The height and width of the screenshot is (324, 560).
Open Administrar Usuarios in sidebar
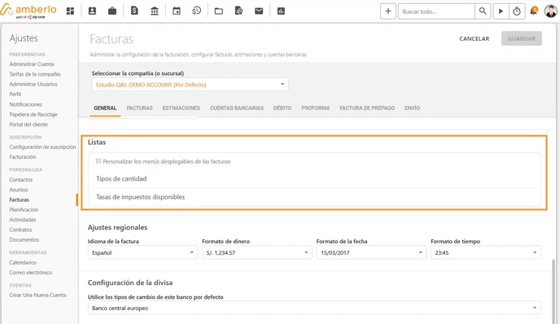33,84
